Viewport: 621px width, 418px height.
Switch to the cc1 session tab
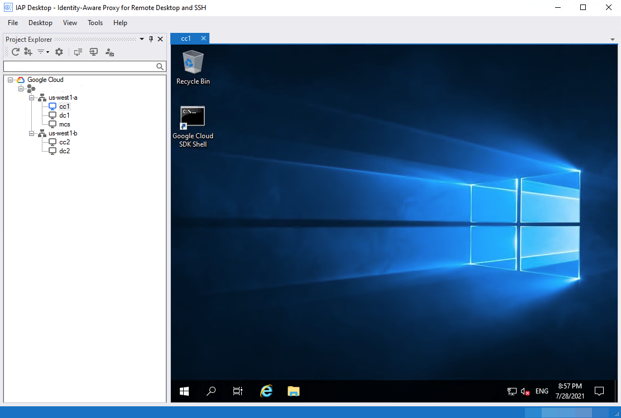point(186,38)
